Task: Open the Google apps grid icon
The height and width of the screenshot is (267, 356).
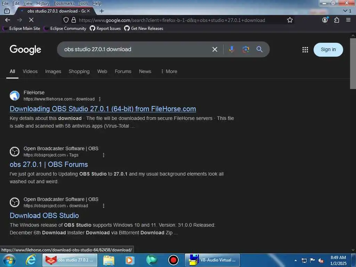Action: (305, 49)
